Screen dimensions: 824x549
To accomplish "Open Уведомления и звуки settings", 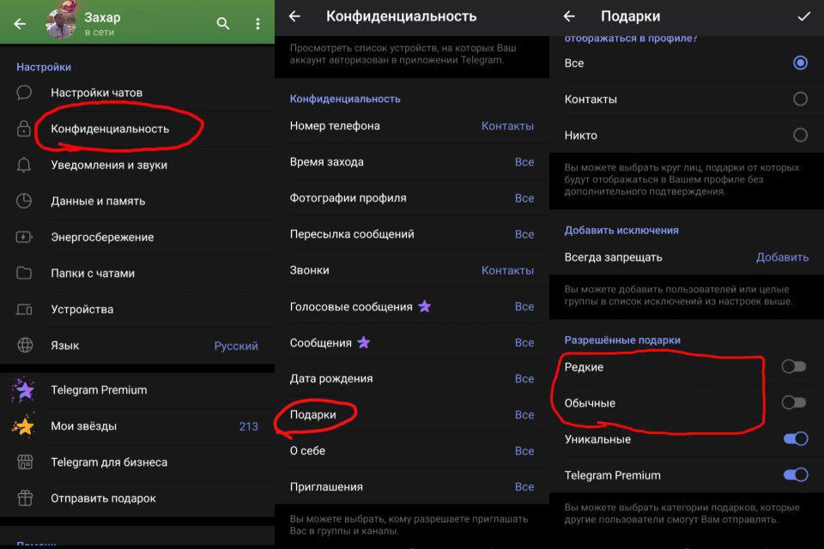I will pos(137,165).
